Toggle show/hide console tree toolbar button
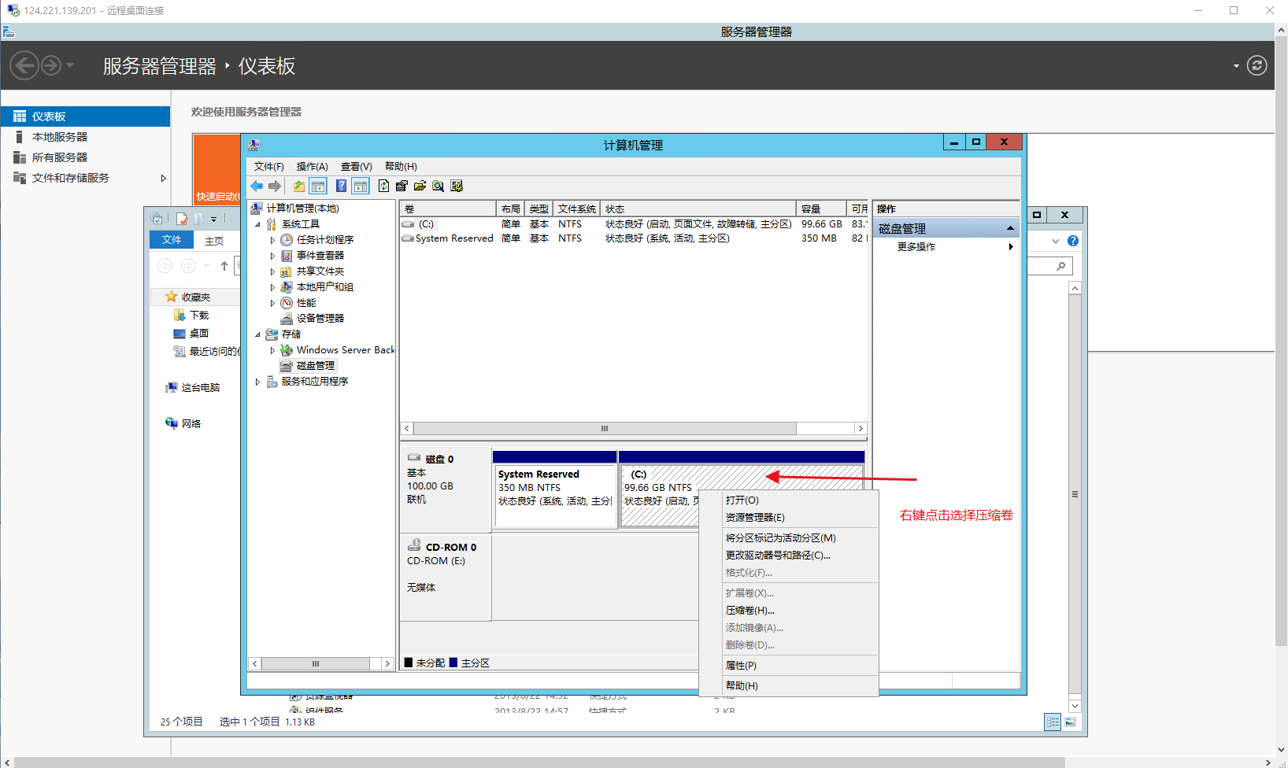 click(x=318, y=186)
